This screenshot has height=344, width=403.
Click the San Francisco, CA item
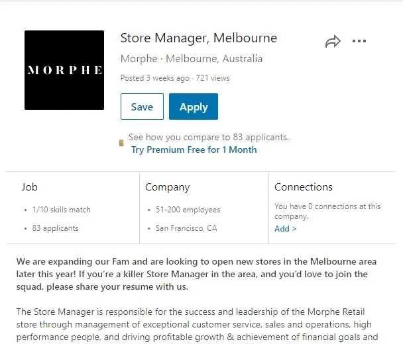186,228
